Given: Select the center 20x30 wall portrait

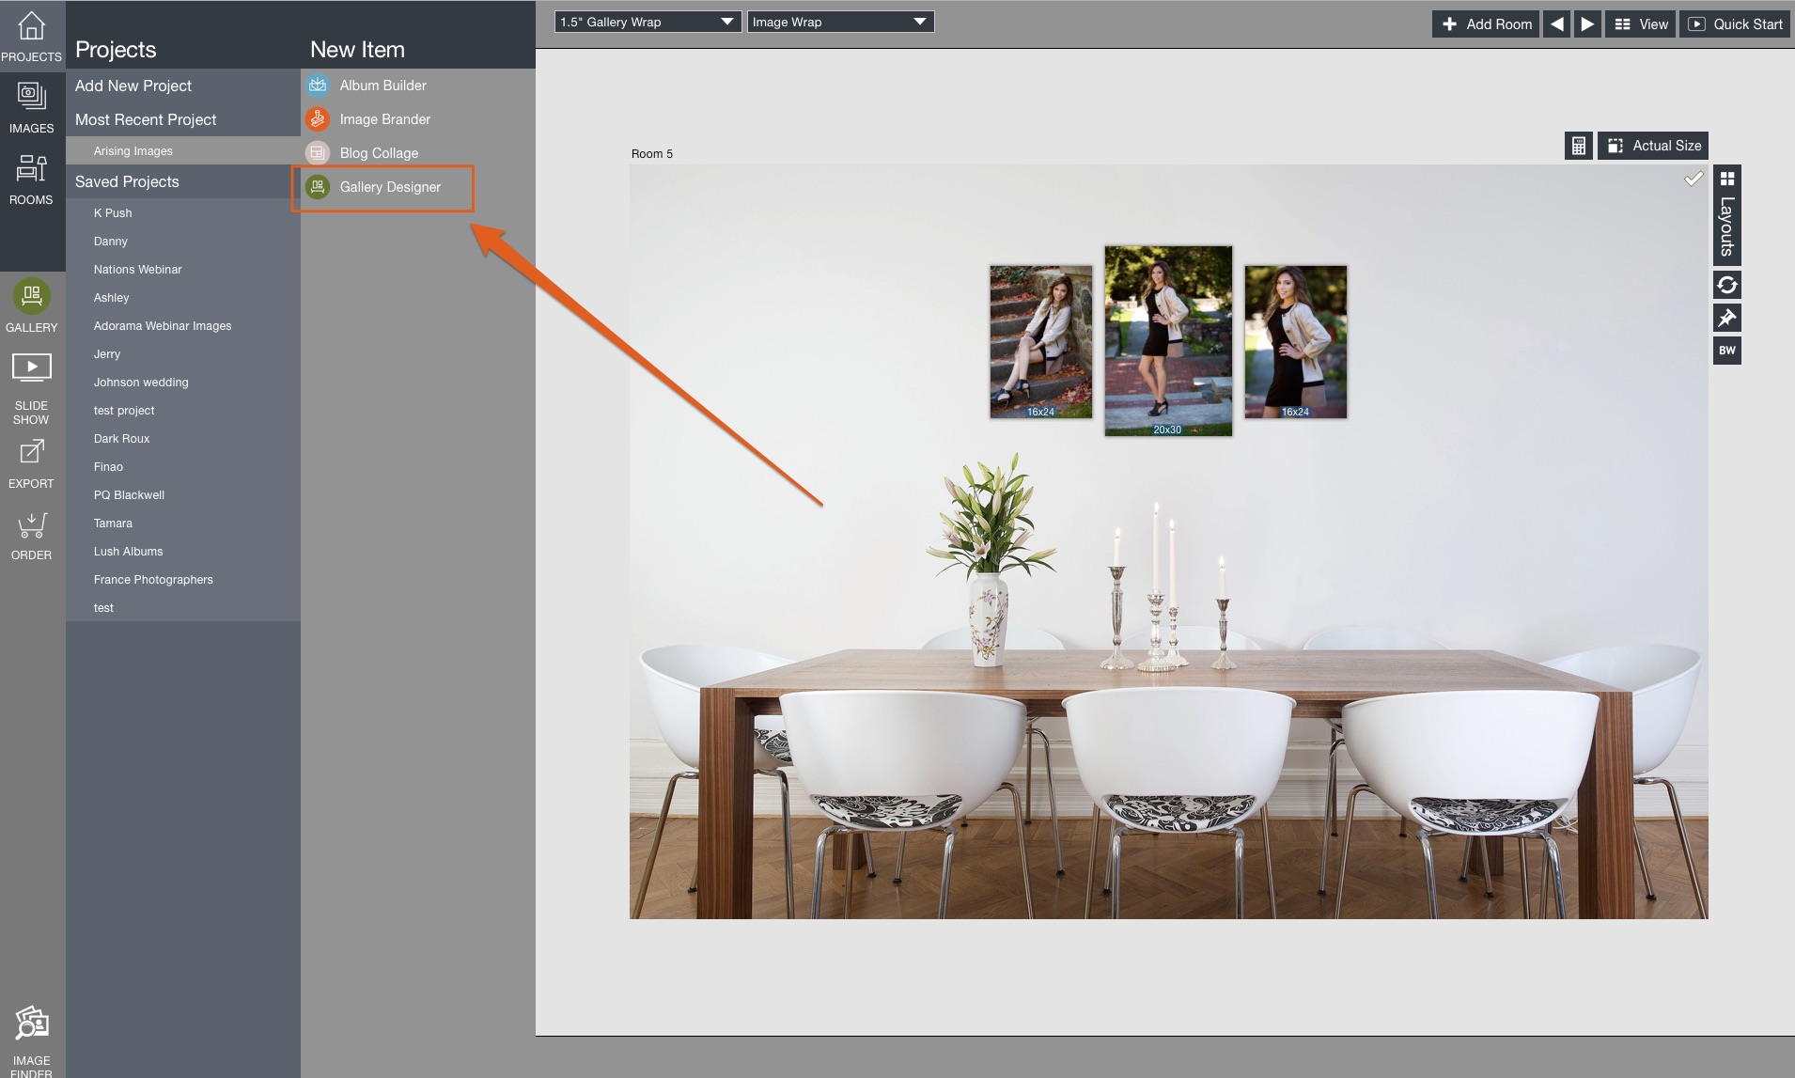Looking at the screenshot, I should pyautogui.click(x=1168, y=340).
